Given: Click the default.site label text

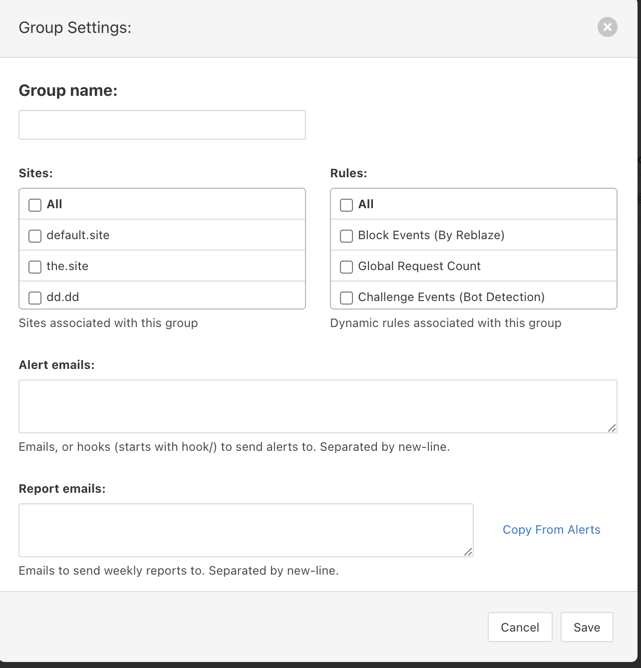Looking at the screenshot, I should click(78, 235).
